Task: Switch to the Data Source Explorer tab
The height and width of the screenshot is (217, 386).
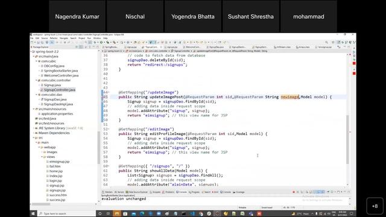Action: click(x=137, y=192)
